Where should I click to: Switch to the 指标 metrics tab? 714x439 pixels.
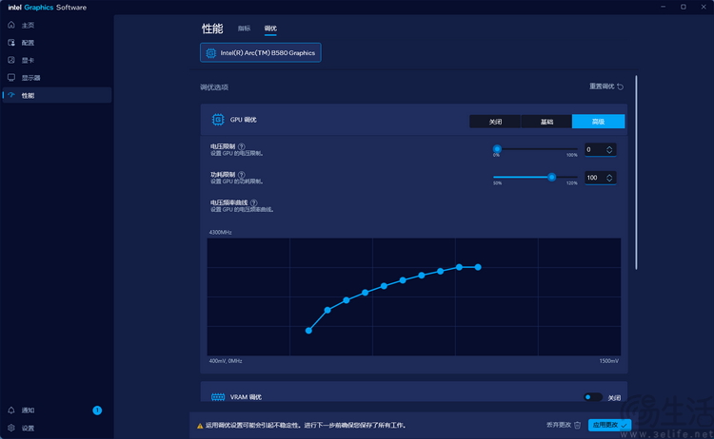pos(244,29)
